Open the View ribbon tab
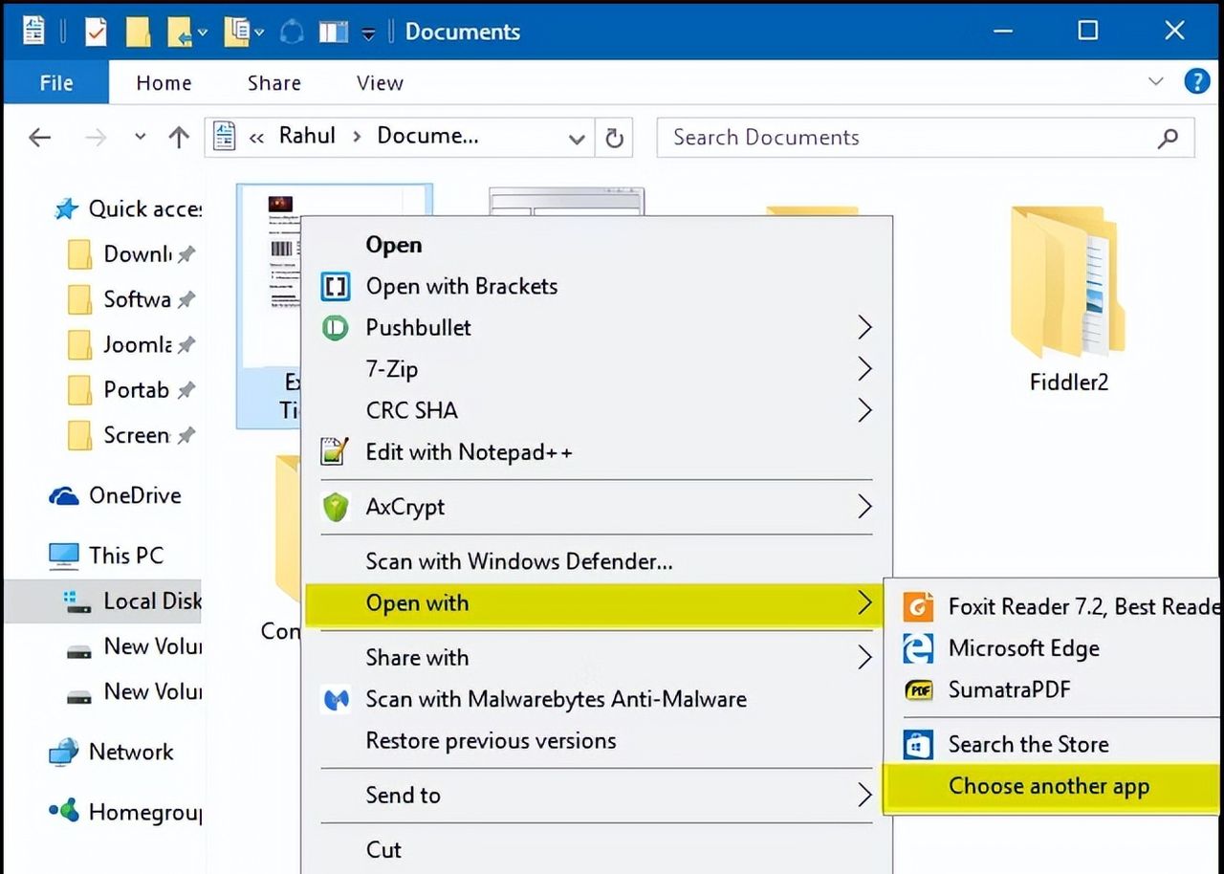The image size is (1224, 874). [x=380, y=83]
